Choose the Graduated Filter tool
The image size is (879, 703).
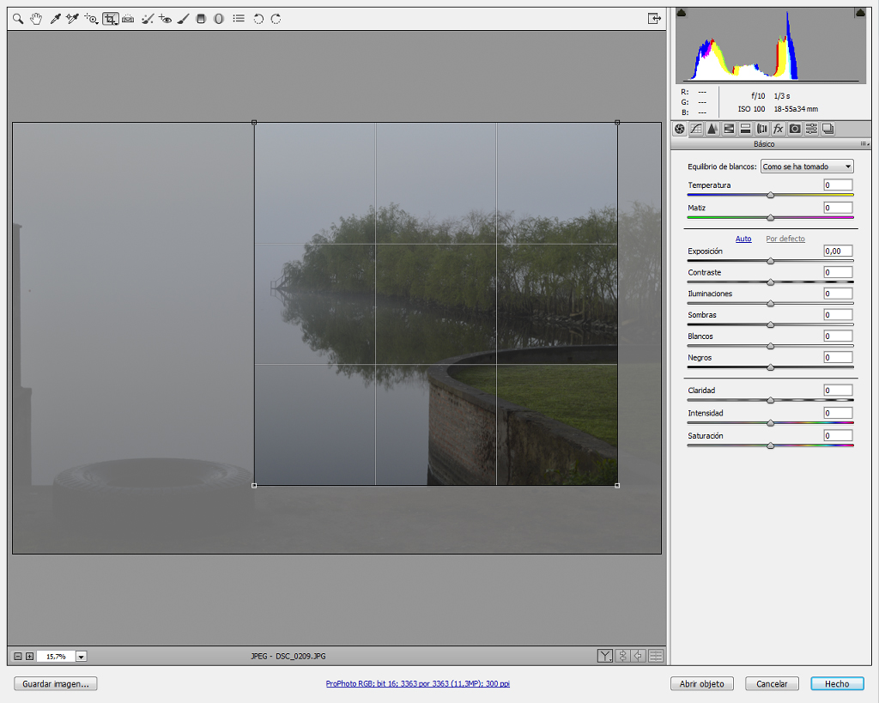click(201, 19)
